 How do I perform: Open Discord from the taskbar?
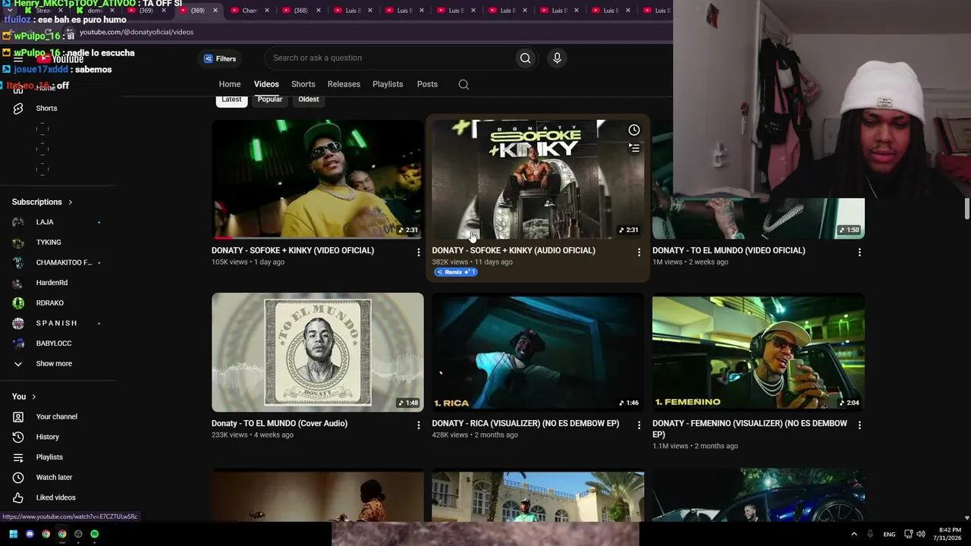pyautogui.click(x=30, y=534)
